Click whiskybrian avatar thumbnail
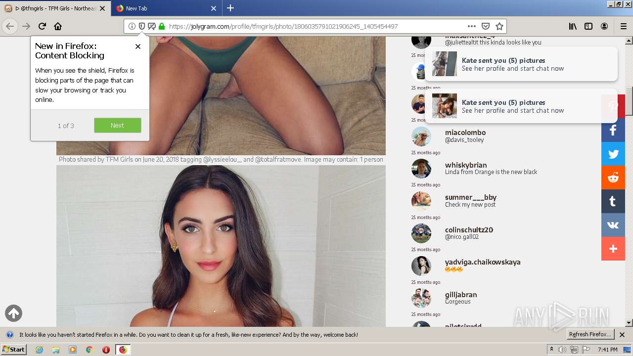 421,169
